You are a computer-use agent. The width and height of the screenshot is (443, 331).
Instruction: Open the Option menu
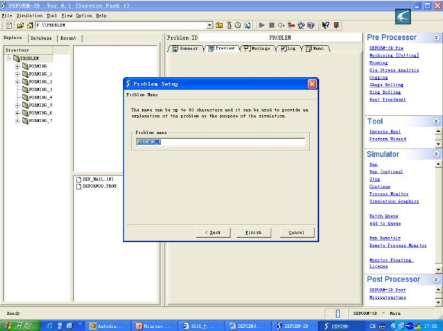[x=84, y=16]
